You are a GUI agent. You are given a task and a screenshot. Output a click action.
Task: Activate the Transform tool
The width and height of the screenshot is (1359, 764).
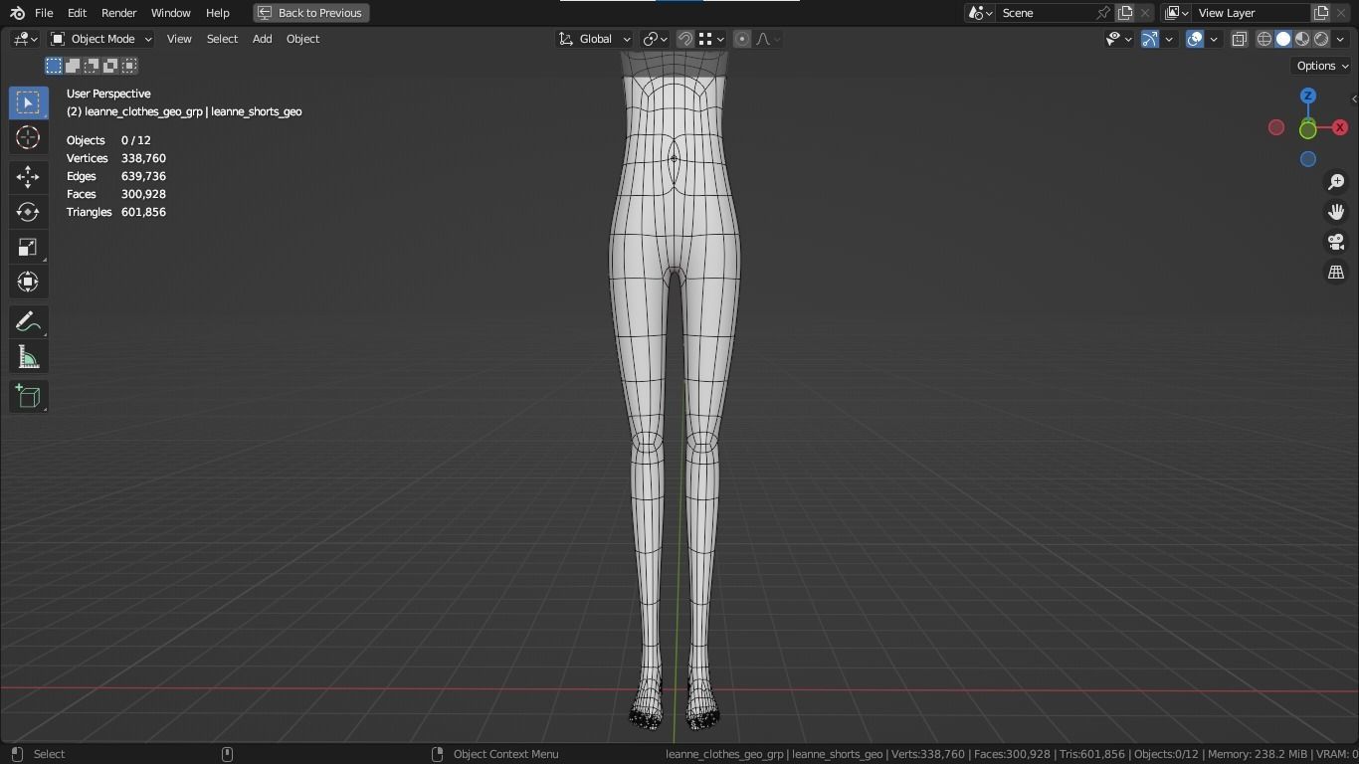(28, 282)
